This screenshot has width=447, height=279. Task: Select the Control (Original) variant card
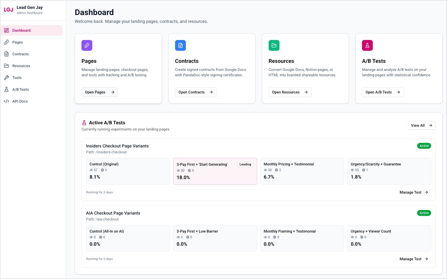(128, 171)
